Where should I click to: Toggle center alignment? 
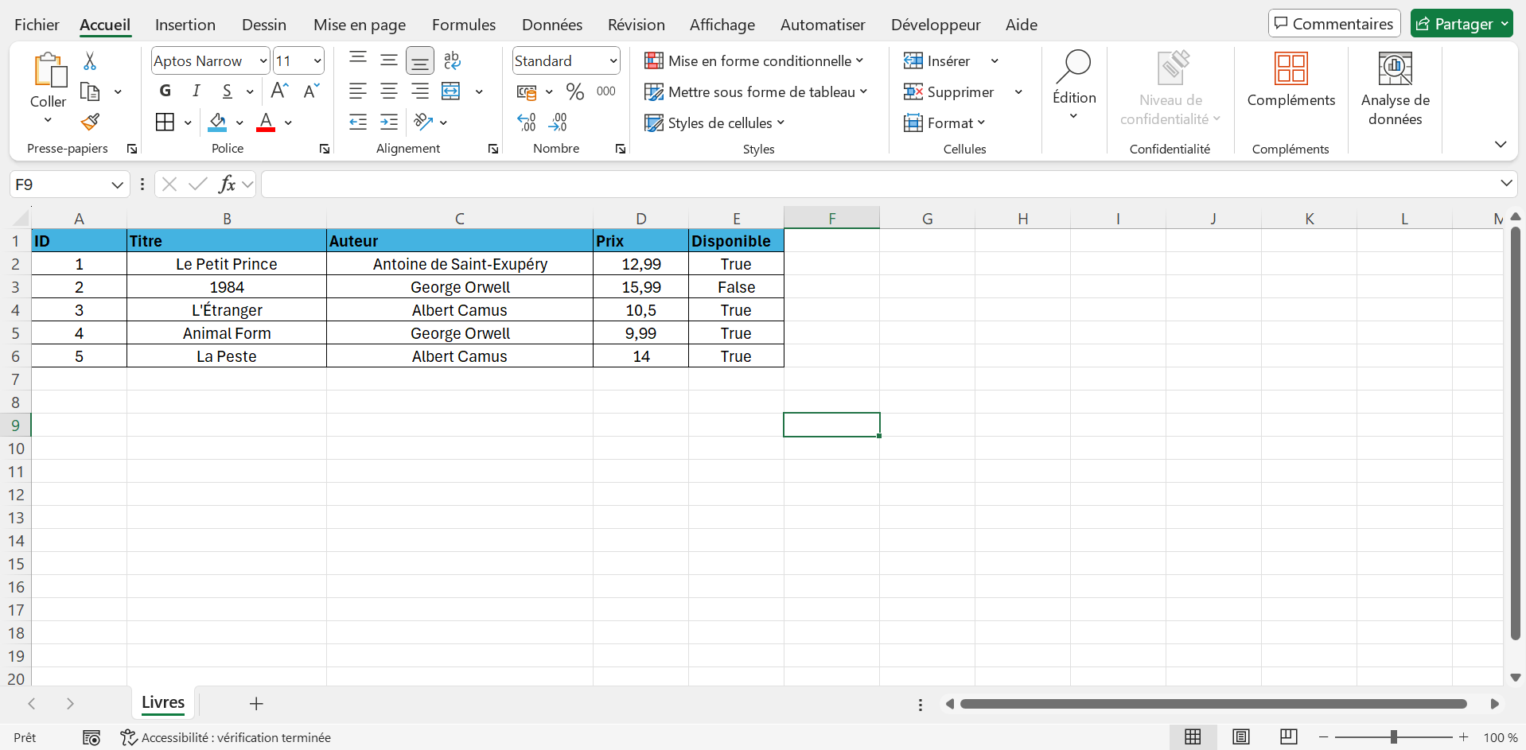(x=389, y=91)
